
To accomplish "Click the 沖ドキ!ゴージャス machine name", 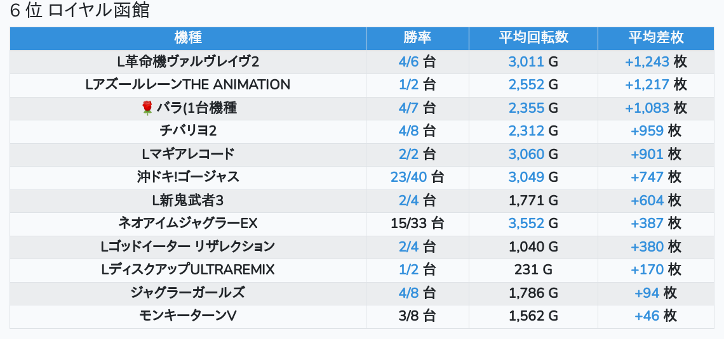I will coord(188,177).
